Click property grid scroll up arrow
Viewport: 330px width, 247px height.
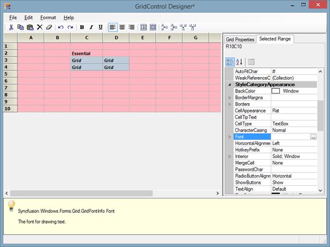(320, 71)
